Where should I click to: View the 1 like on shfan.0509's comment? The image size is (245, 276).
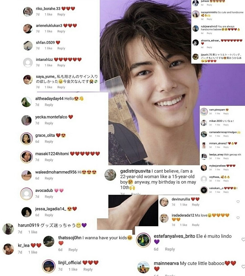click(x=48, y=48)
